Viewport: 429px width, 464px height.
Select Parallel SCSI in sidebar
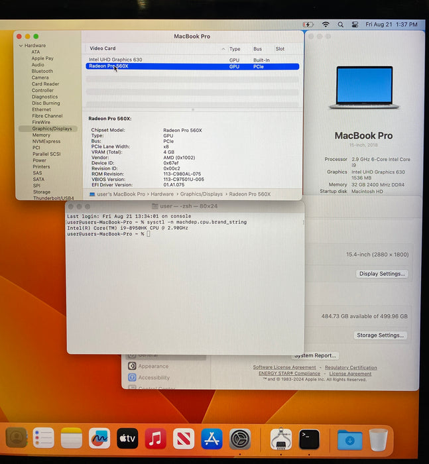click(x=46, y=154)
